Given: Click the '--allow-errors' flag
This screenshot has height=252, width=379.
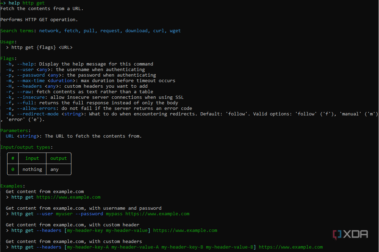Looking at the screenshot, I should (x=36, y=108).
